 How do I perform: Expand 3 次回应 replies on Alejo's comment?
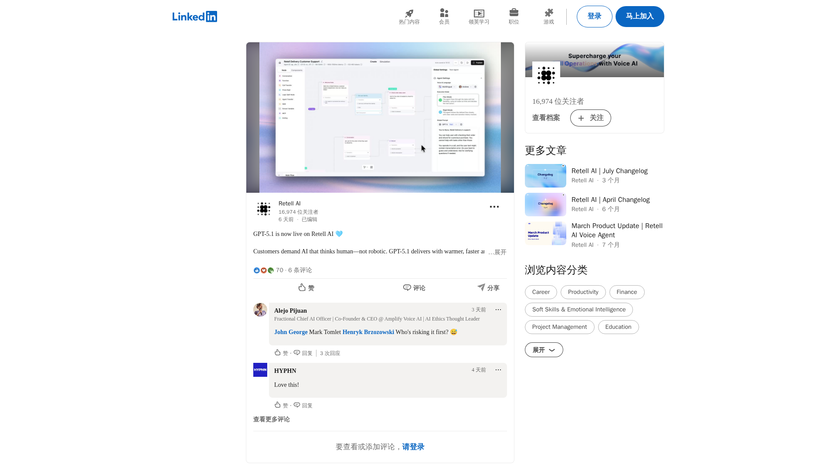pyautogui.click(x=330, y=353)
